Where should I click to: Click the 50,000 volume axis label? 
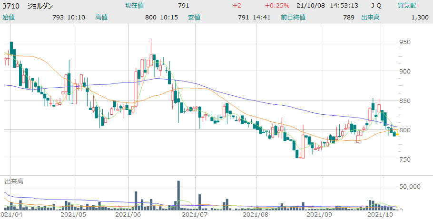[x=410, y=187]
